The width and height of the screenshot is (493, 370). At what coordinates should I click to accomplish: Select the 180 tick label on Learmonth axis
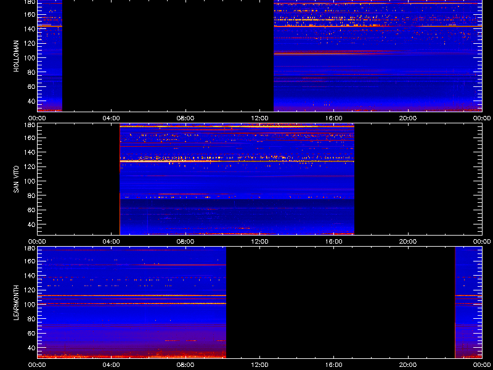click(30, 249)
